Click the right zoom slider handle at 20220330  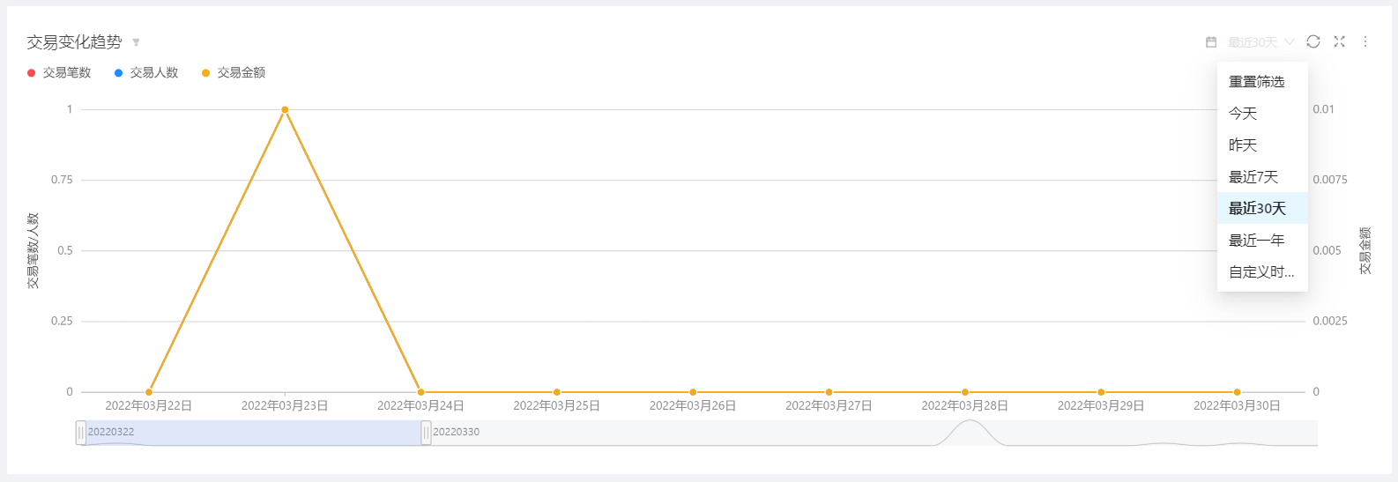426,433
